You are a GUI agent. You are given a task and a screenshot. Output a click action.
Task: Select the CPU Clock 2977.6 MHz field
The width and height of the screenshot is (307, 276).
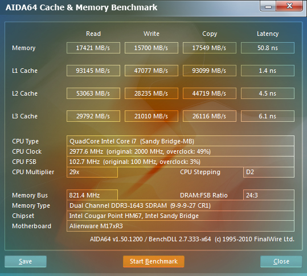181,151
